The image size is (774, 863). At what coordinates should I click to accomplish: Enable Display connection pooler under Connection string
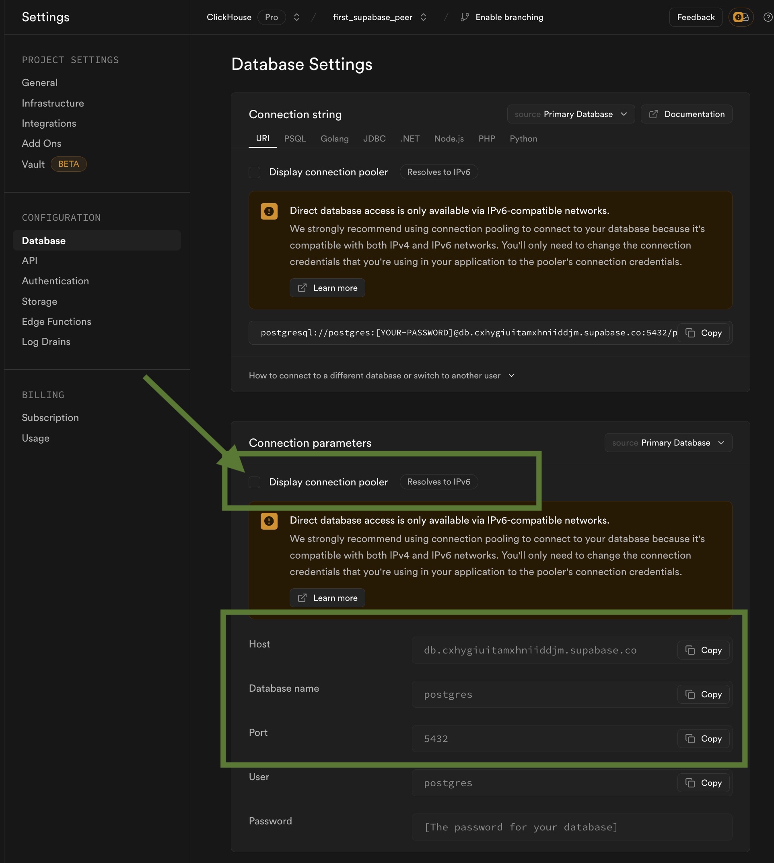click(x=254, y=172)
